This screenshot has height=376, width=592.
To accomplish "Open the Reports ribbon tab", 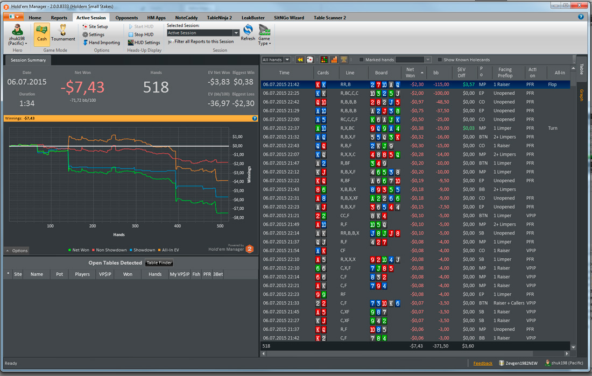I will tap(59, 18).
